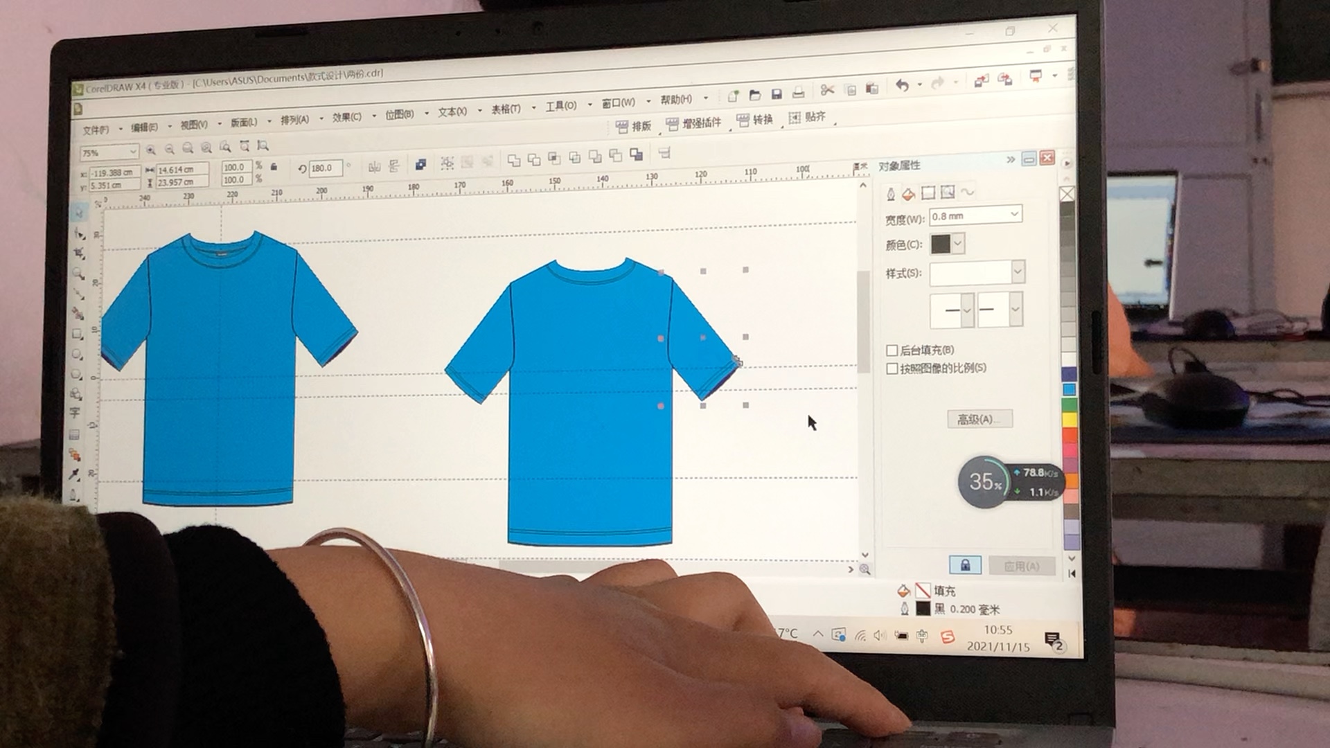
Task: Expand the undo history dropdown arrow
Action: click(920, 84)
